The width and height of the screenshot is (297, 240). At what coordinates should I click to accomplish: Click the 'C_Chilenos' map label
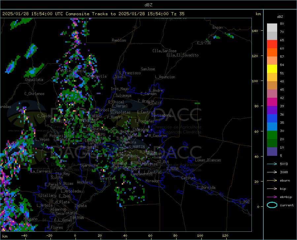point(34,94)
